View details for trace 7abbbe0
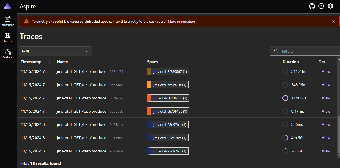 pyautogui.click(x=326, y=111)
